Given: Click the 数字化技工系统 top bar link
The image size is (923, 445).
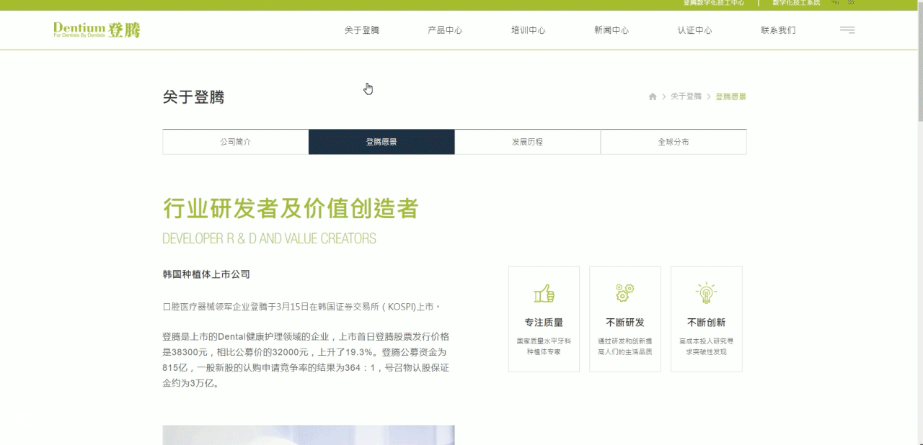Looking at the screenshot, I should click(796, 3).
